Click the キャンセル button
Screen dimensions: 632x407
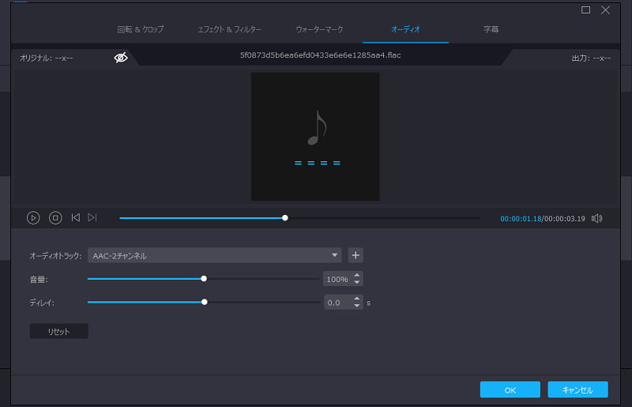pyautogui.click(x=578, y=390)
